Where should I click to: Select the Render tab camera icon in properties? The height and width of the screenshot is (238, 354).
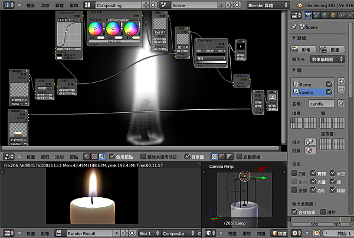coord(308,15)
